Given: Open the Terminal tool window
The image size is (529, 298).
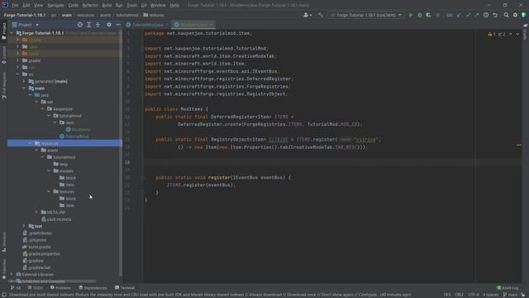Looking at the screenshot, I should (x=125, y=288).
